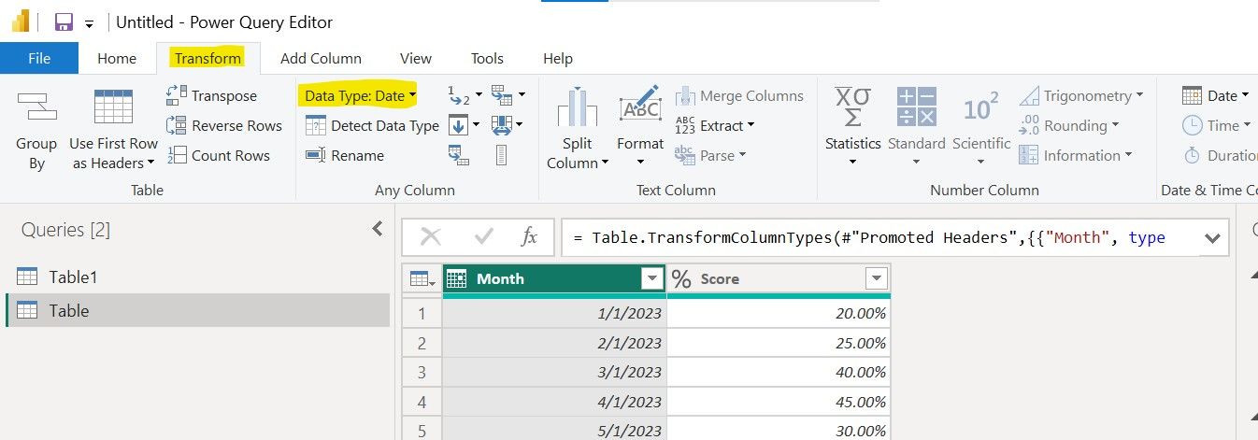
Task: Open the quick access toolbar dropdown arrow
Action: click(89, 24)
